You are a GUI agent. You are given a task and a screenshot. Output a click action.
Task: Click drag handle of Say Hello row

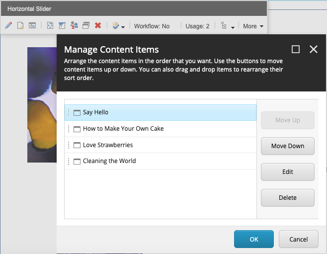pyautogui.click(x=69, y=113)
